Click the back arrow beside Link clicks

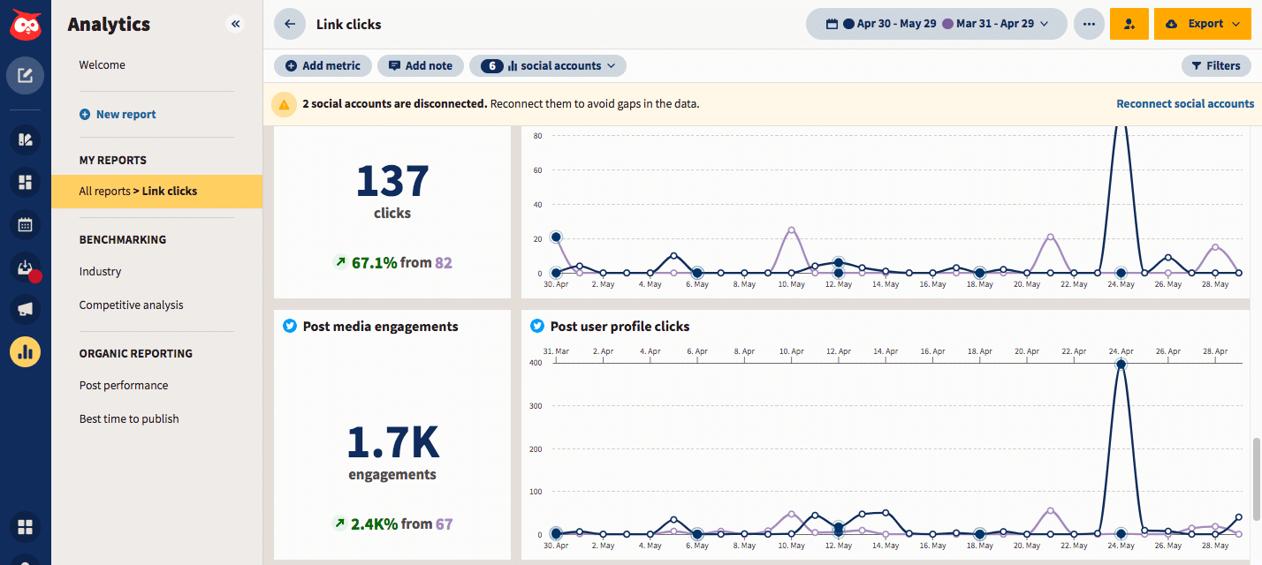pyautogui.click(x=289, y=25)
